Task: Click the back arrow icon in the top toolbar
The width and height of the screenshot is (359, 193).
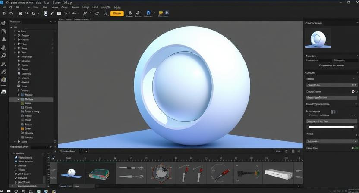Action: click(x=5, y=13)
